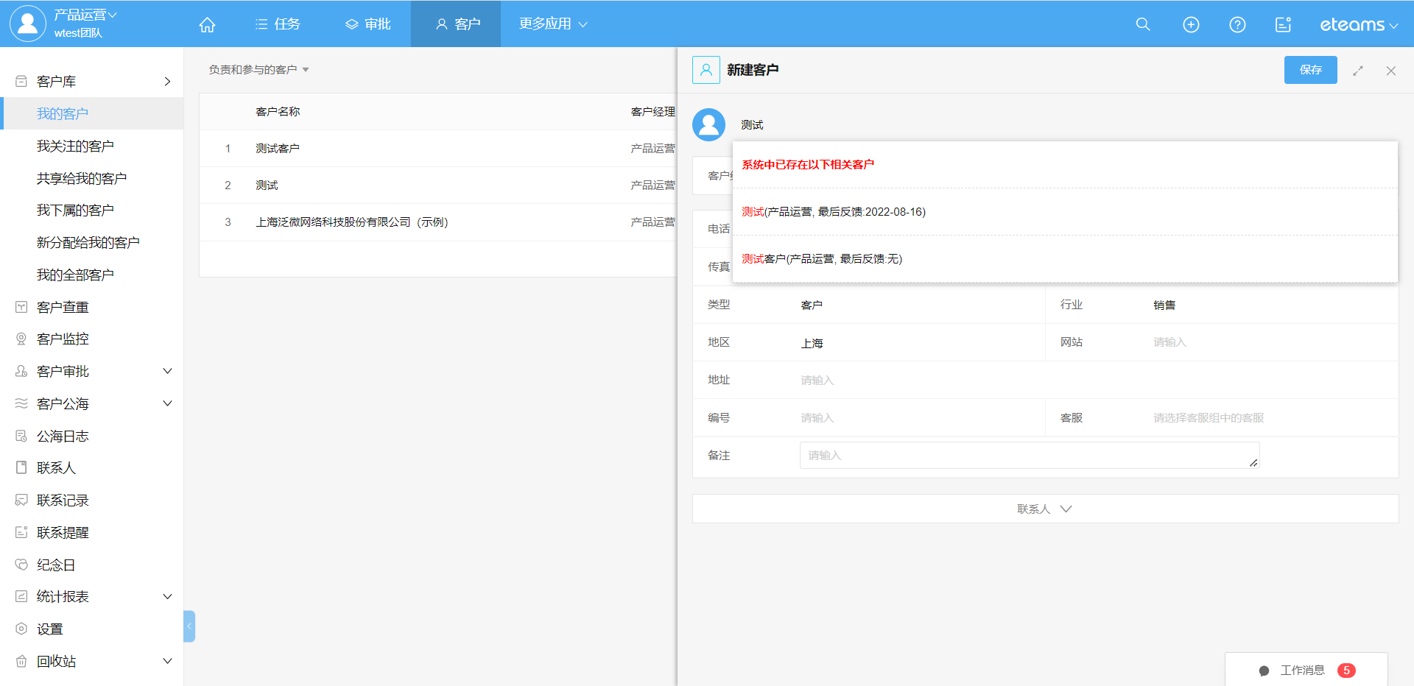Select 我关注的客户 in sidebar
This screenshot has width=1414, height=686.
[x=75, y=146]
